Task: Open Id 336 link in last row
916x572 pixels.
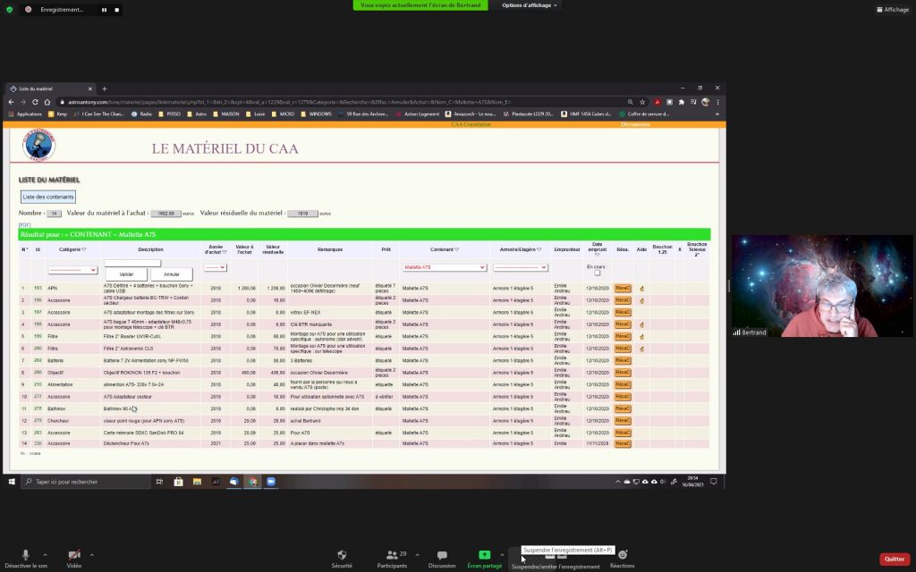Action: pos(38,443)
